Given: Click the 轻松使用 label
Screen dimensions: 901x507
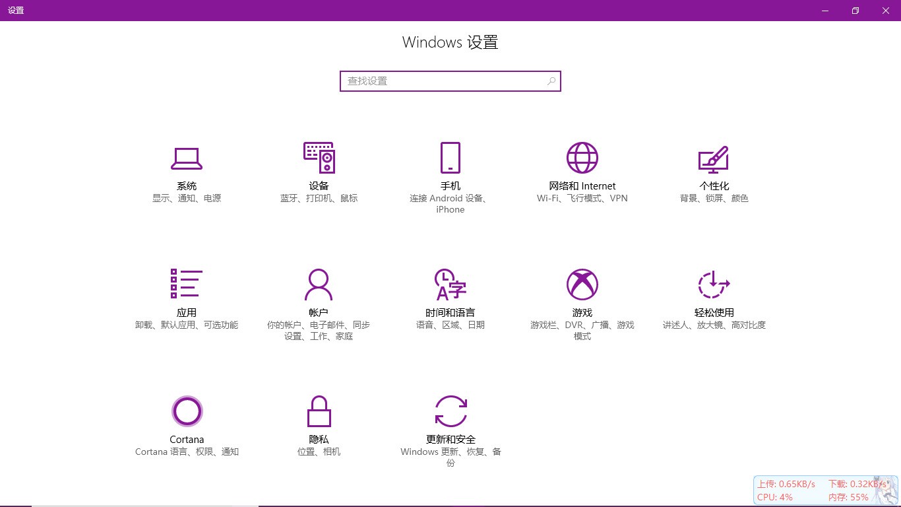Looking at the screenshot, I should tap(714, 313).
